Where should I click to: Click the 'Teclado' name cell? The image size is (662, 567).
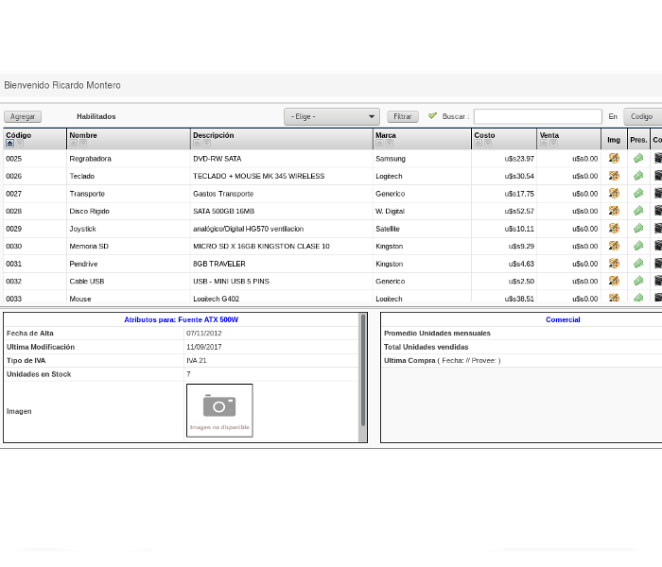tap(82, 176)
